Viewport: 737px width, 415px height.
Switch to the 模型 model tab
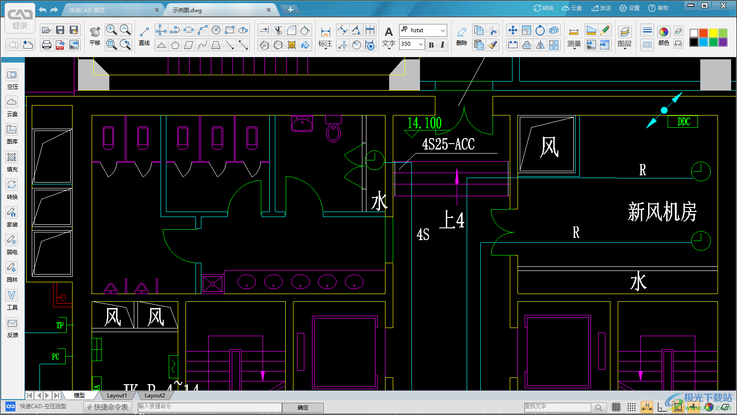point(79,396)
